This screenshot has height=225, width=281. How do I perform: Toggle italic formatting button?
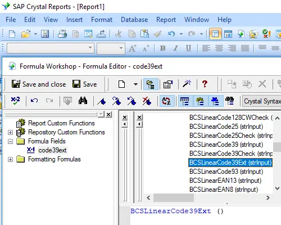coord(175,48)
